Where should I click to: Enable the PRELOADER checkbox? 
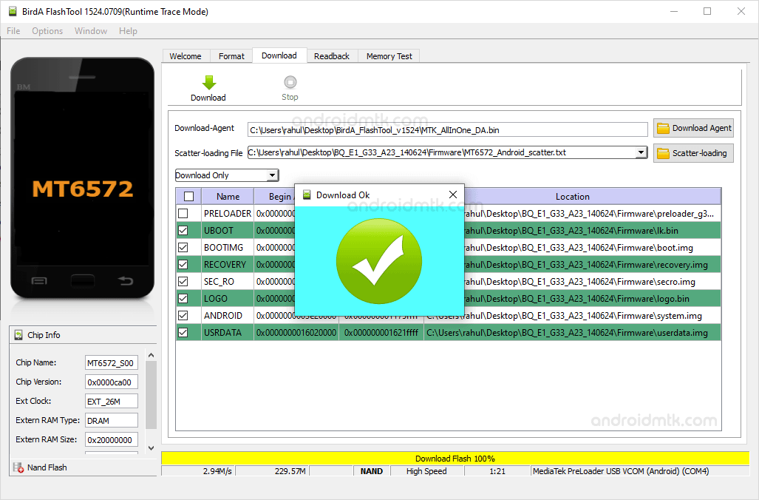183,214
